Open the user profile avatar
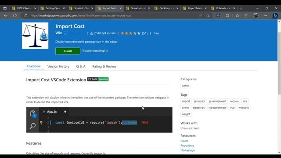The image size is (281, 158). click(256, 16)
